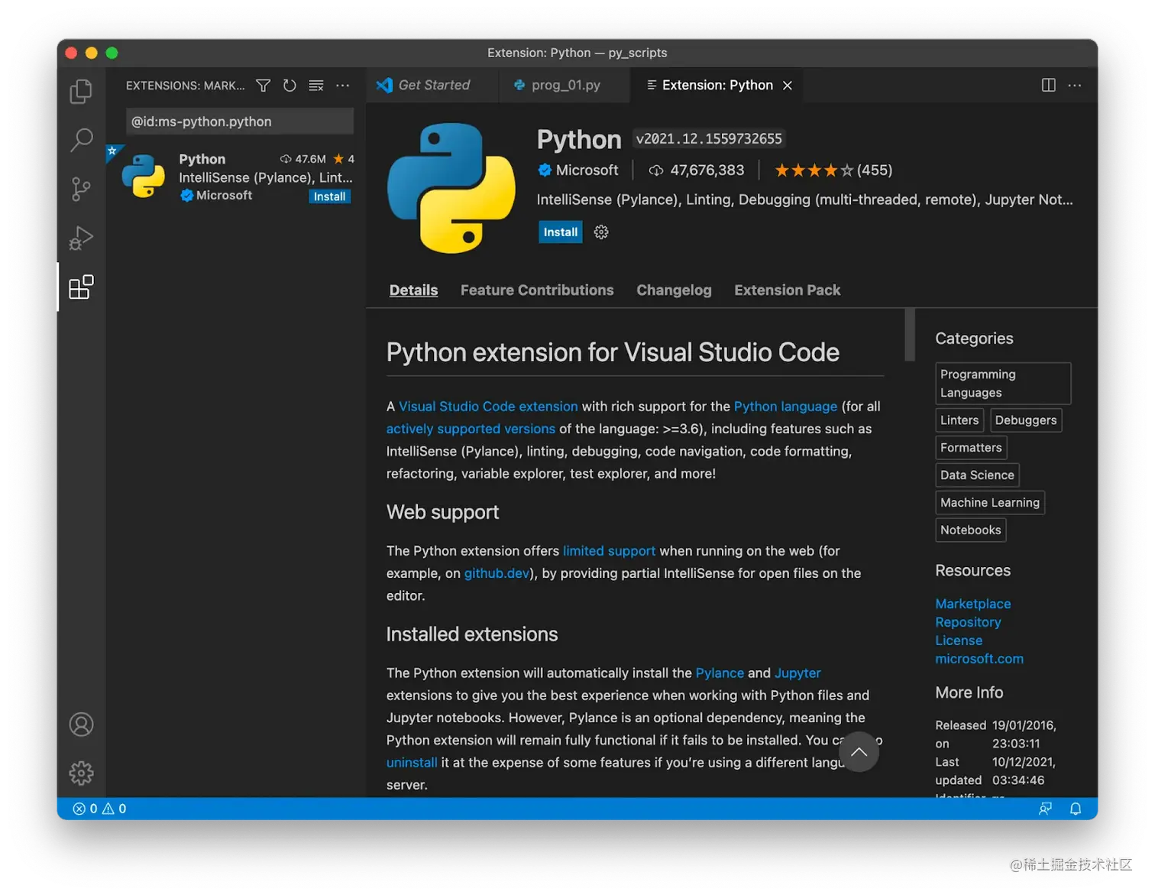Screen dimensions: 1155x895
Task: Open the Marketplace resource link
Action: click(972, 604)
